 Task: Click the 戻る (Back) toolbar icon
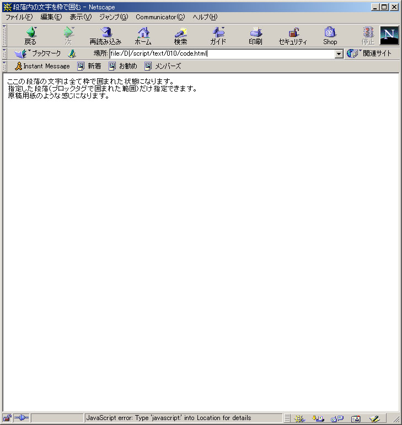tap(30, 36)
